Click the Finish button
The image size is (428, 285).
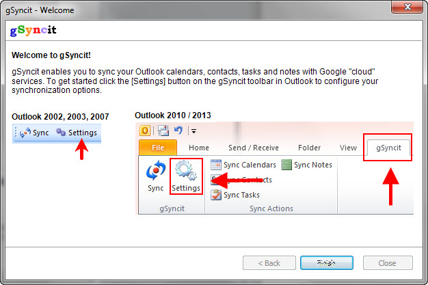[327, 263]
